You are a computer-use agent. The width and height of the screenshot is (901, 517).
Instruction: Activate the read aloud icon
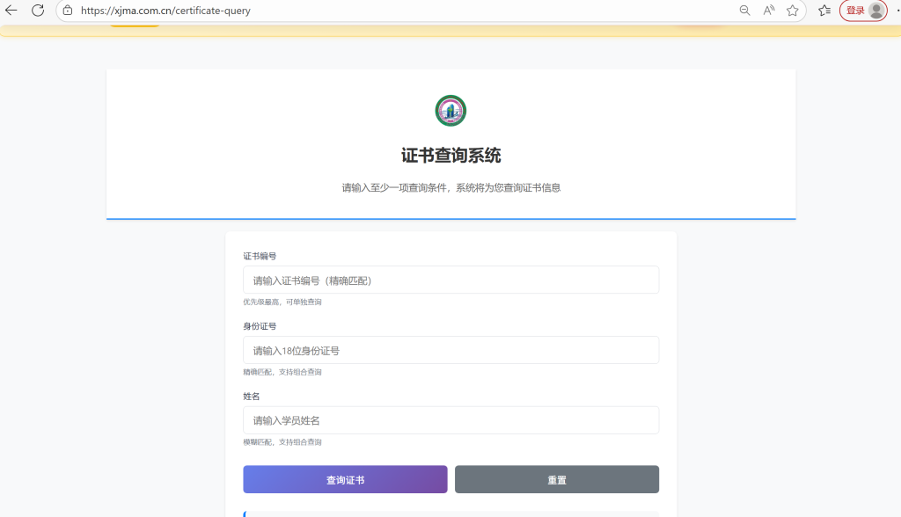[769, 11]
